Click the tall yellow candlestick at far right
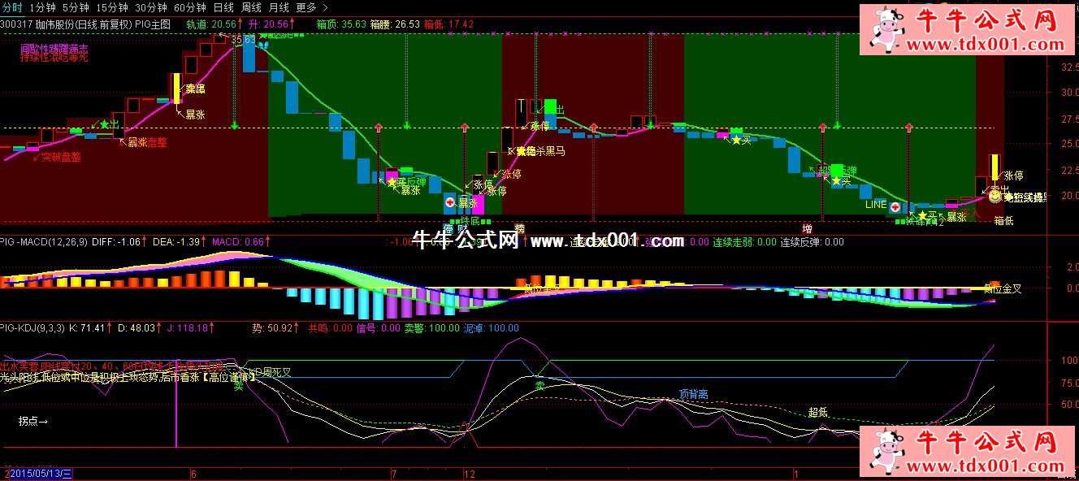 [994, 167]
